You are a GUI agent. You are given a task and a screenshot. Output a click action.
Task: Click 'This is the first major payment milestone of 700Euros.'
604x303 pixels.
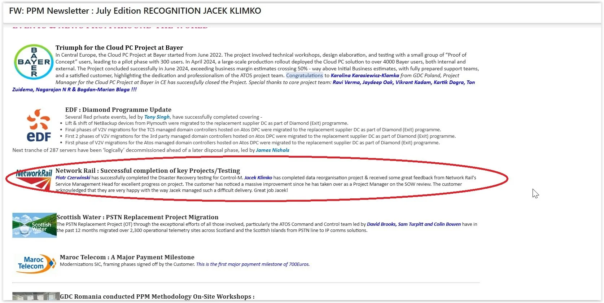coord(253,264)
